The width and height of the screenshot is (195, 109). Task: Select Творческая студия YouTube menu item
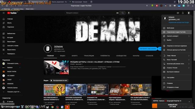click(x=176, y=32)
